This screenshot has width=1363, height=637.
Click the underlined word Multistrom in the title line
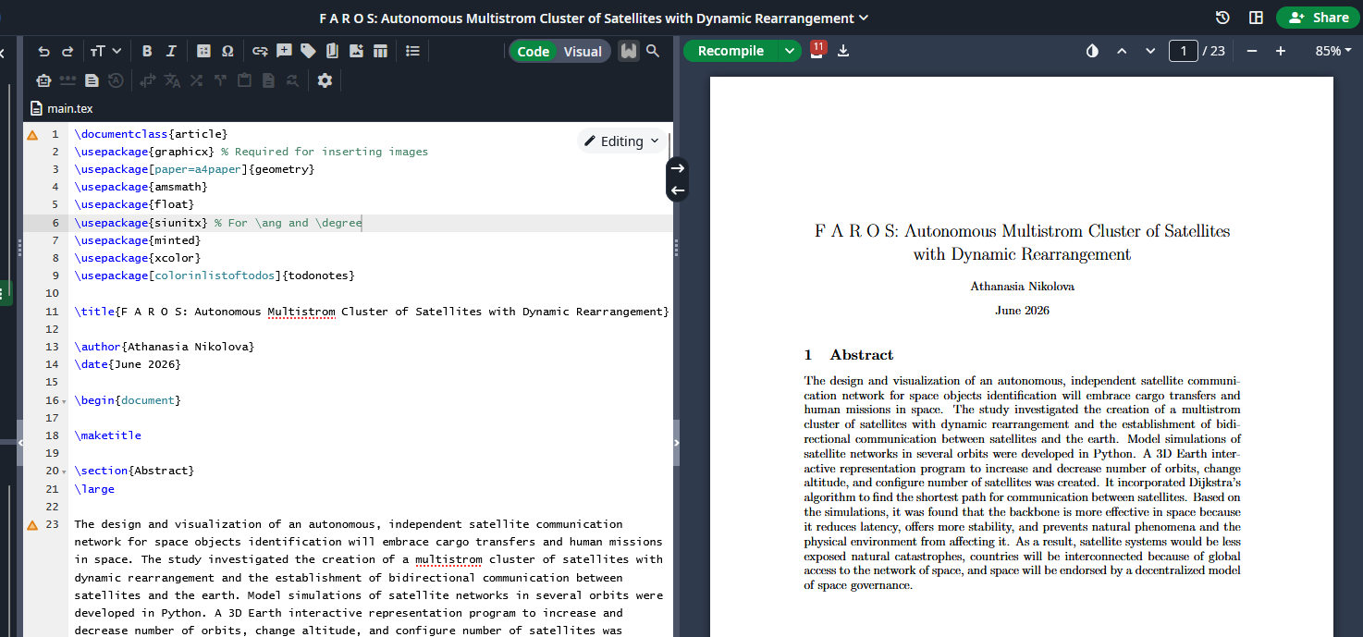click(301, 312)
